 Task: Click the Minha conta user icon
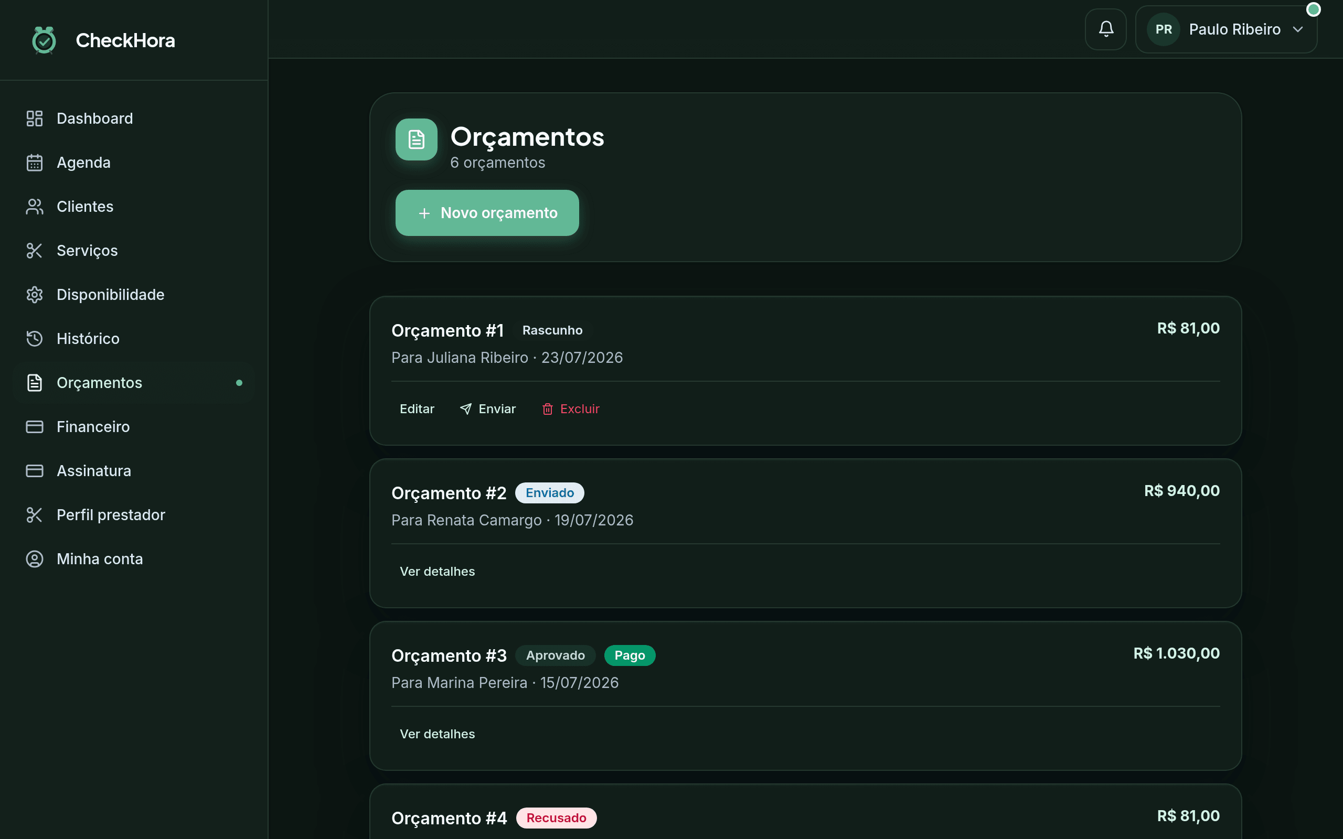coord(35,559)
